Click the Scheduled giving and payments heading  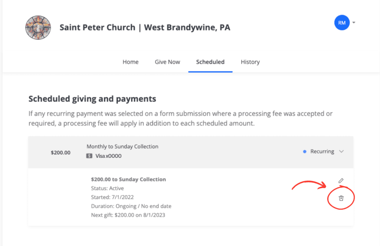coord(92,99)
